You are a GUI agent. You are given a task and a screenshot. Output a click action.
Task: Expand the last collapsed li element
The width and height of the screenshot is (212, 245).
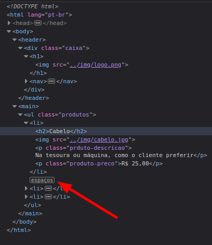tap(26, 197)
